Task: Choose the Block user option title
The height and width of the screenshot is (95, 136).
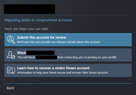Action: (x=22, y=53)
